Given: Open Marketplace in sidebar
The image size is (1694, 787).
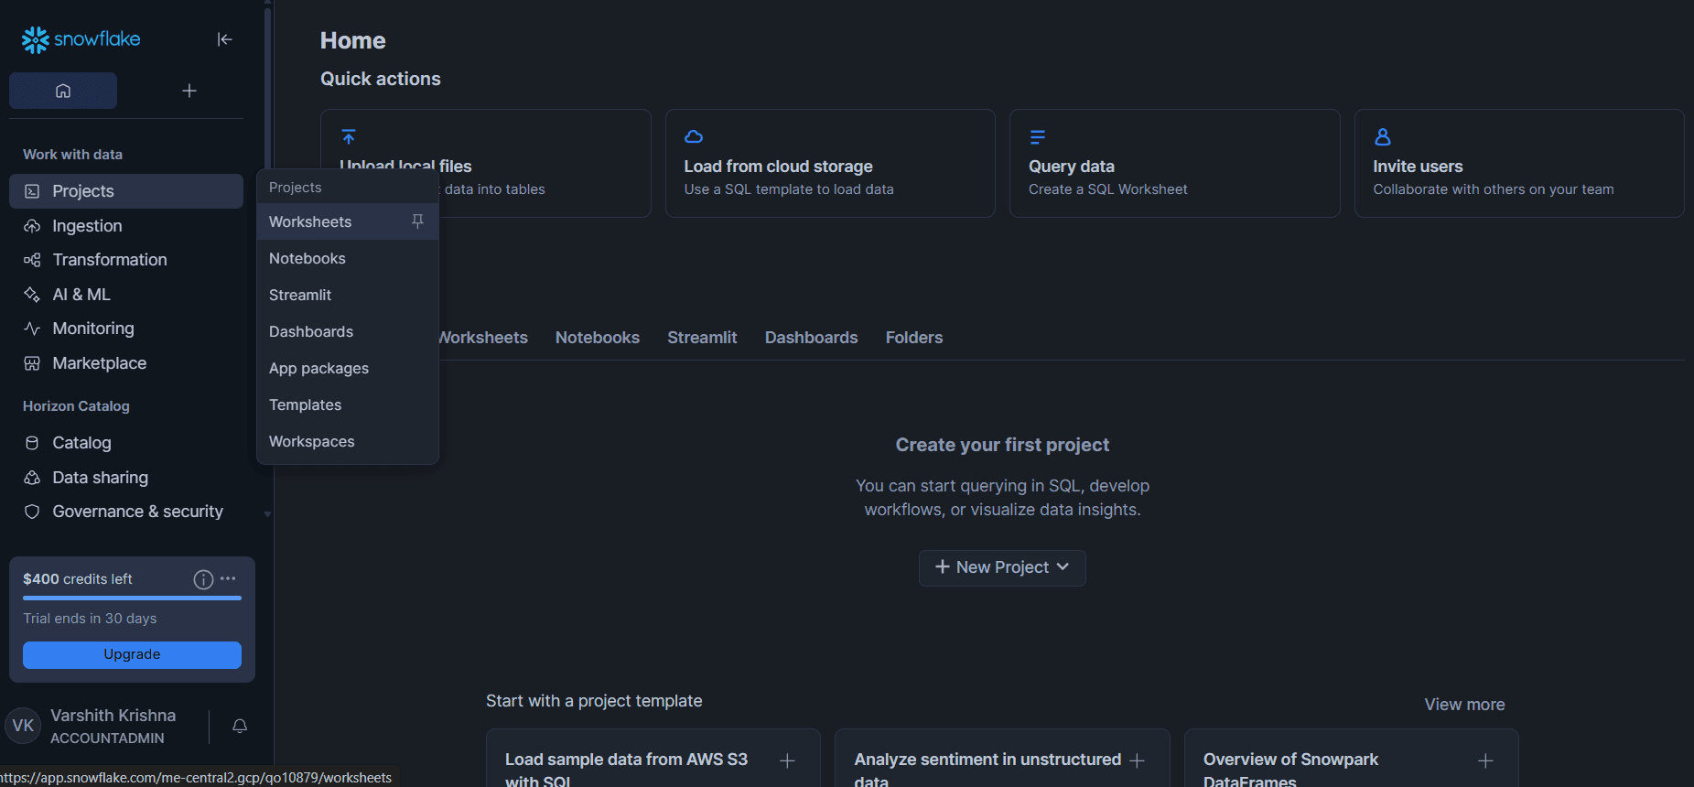Looking at the screenshot, I should (126, 363).
